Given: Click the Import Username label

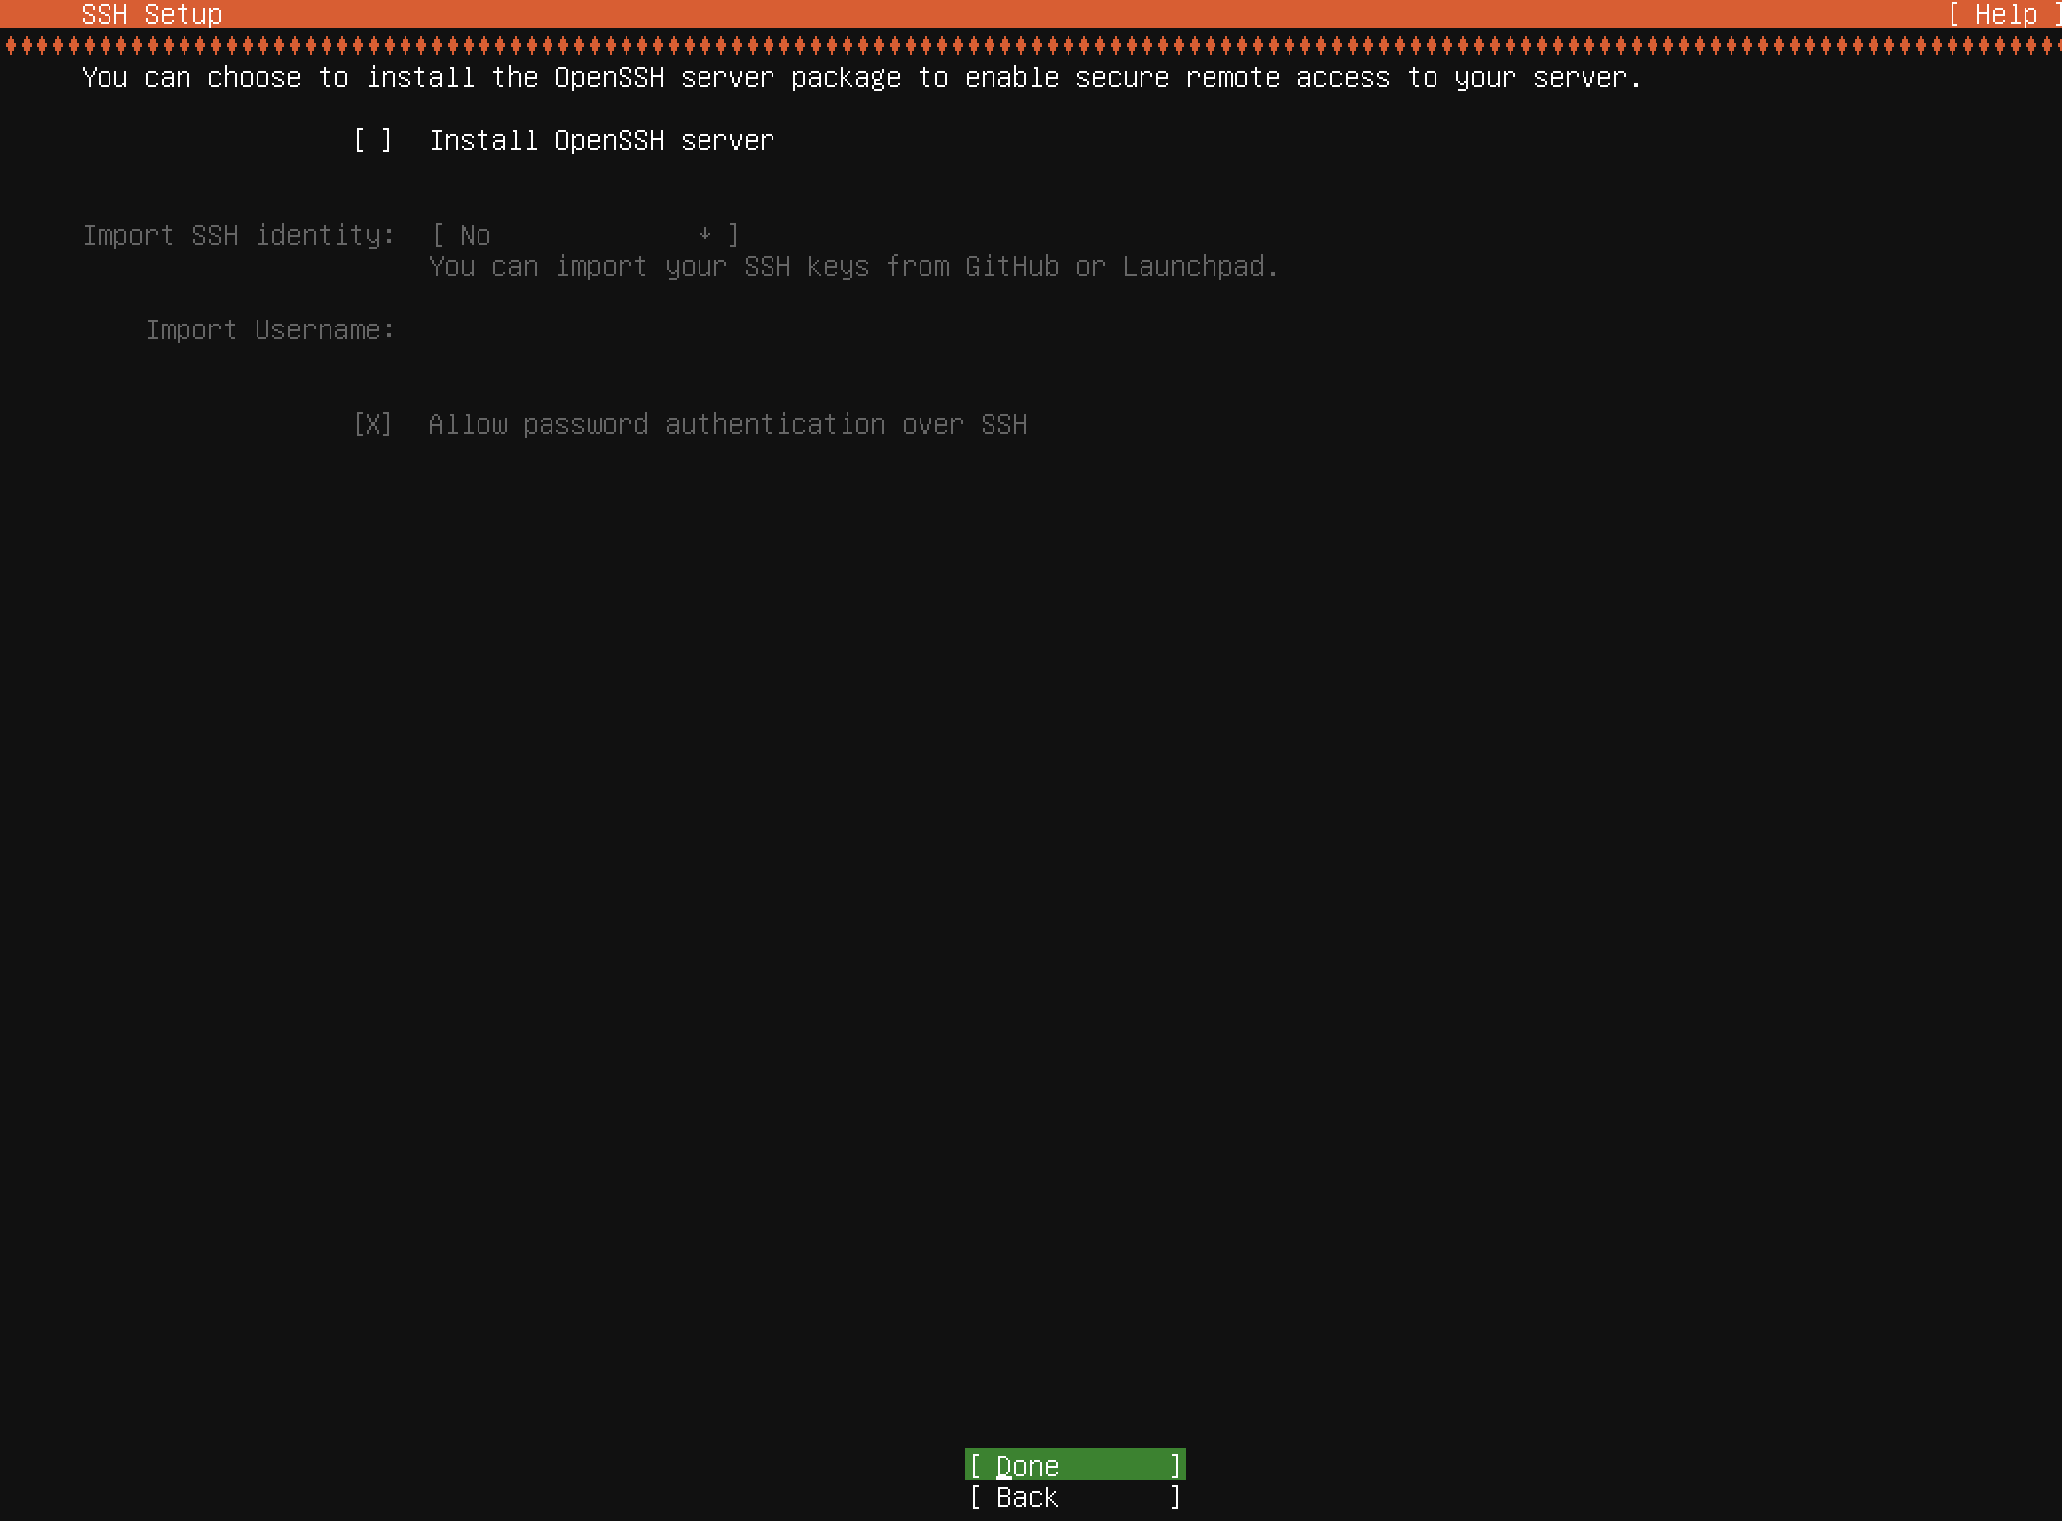Looking at the screenshot, I should click(269, 330).
